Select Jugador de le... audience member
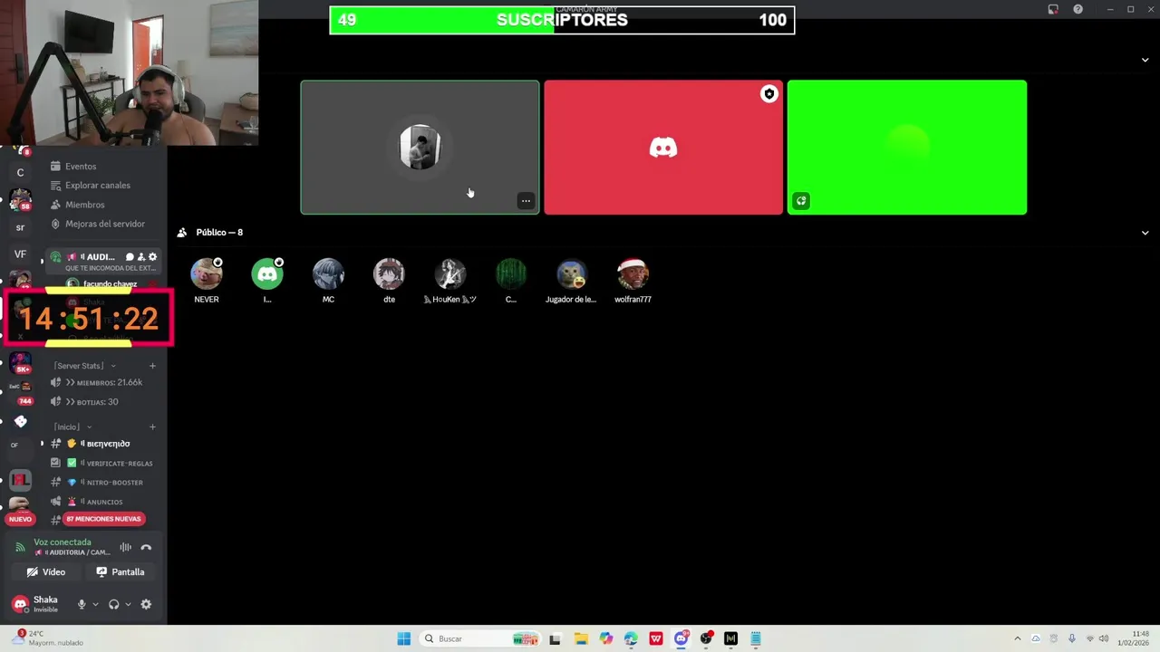The height and width of the screenshot is (652, 1160). (x=571, y=281)
